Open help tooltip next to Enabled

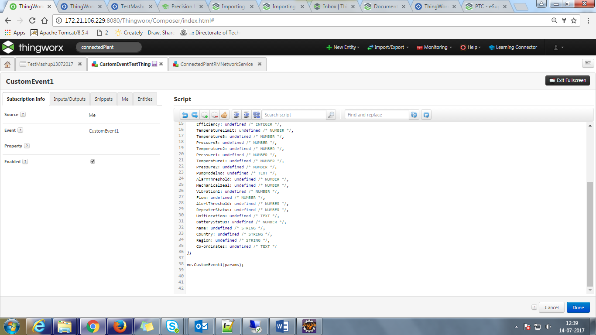point(25,162)
